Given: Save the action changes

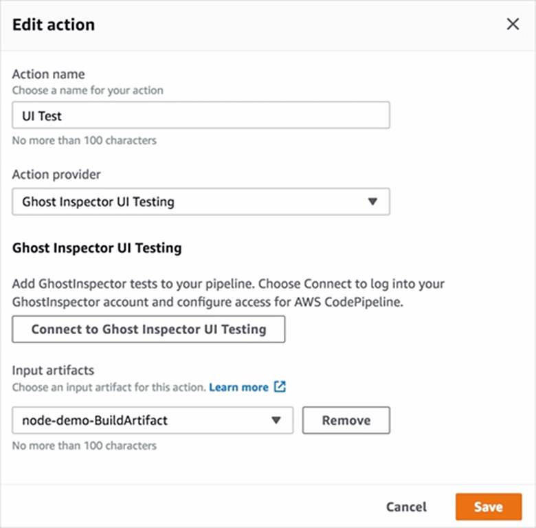Looking at the screenshot, I should (x=488, y=507).
